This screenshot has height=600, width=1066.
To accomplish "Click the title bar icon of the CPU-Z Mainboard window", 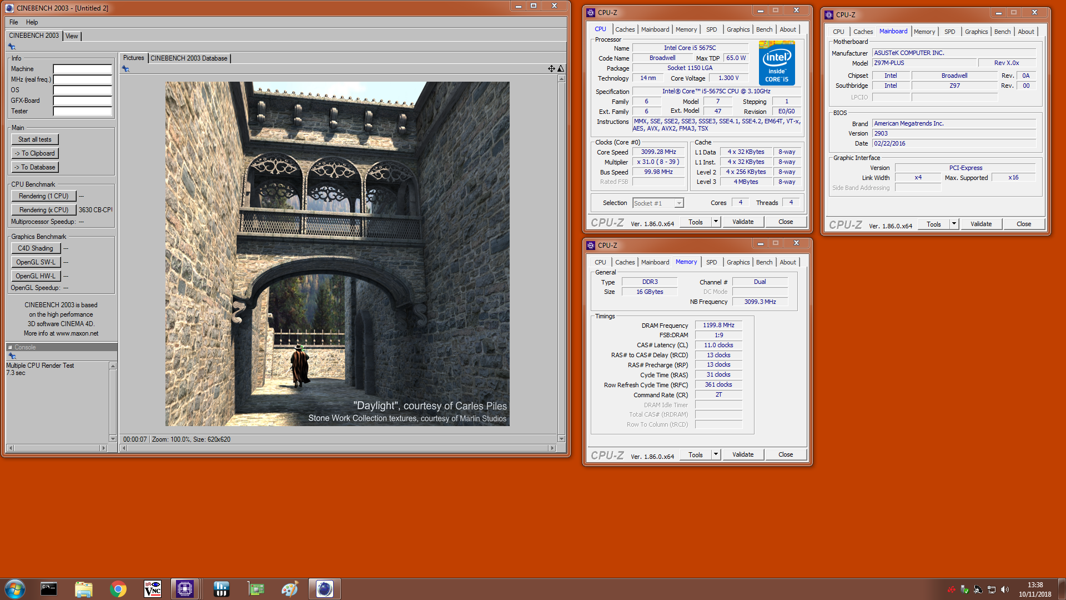I will [829, 15].
